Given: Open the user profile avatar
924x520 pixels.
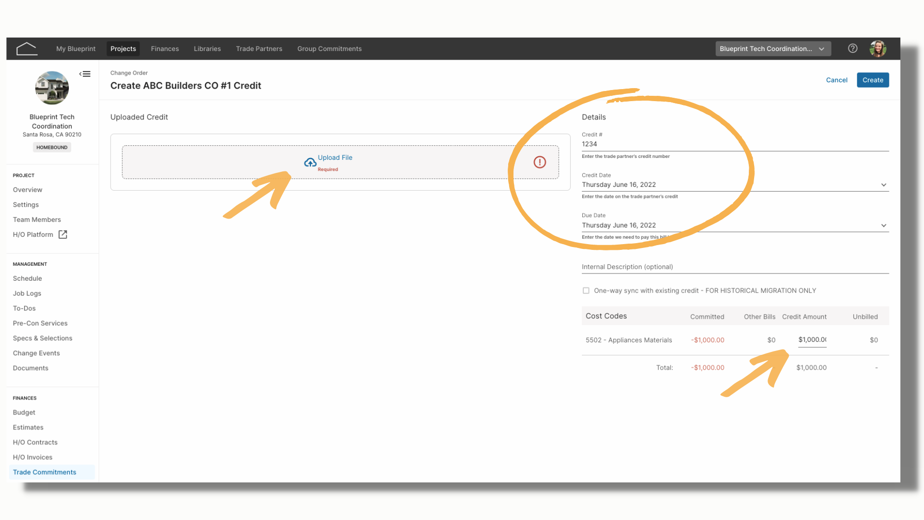Looking at the screenshot, I should coord(877,49).
